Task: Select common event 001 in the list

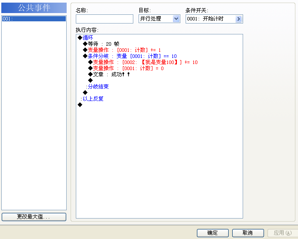Action: coord(34,19)
